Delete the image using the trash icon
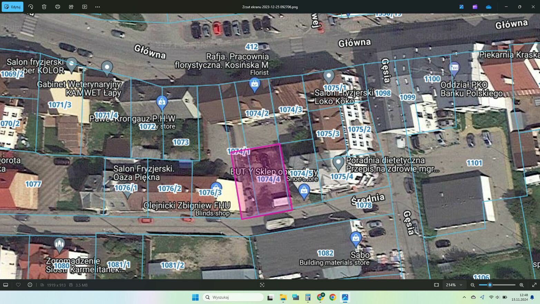 tap(44, 7)
